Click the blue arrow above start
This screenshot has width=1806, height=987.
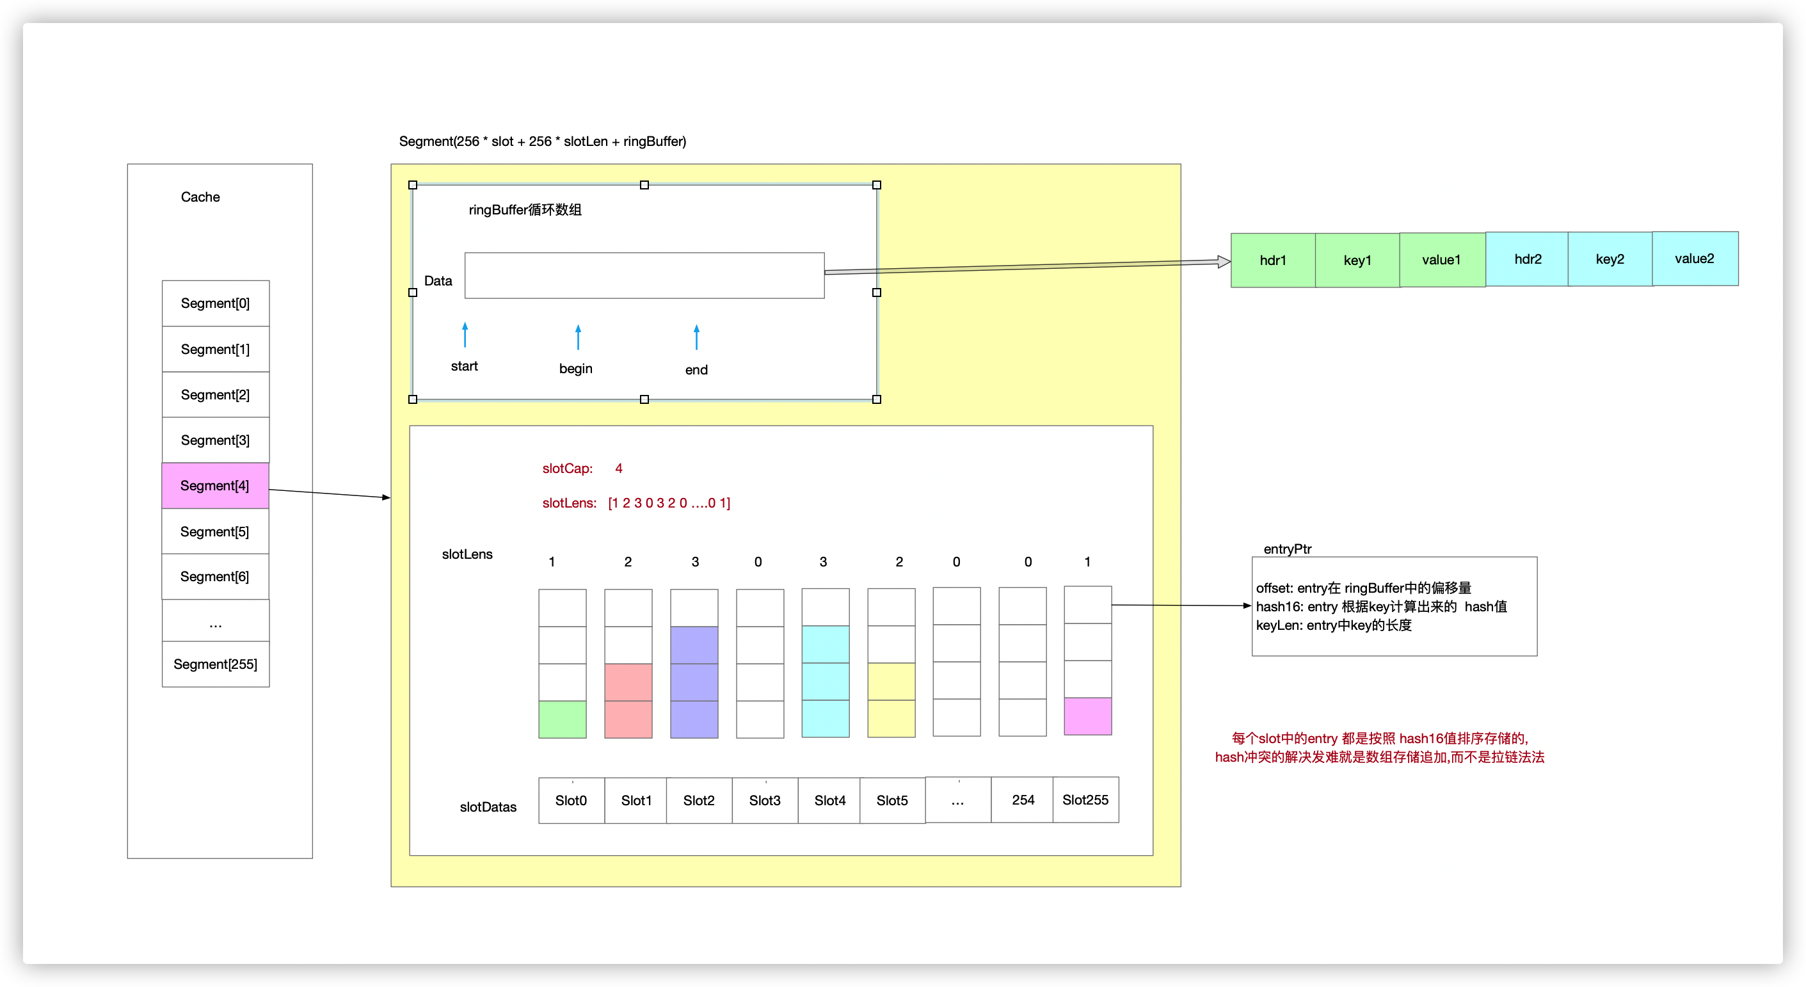click(x=465, y=335)
